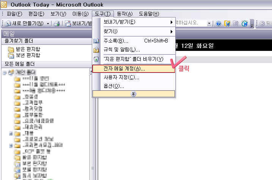Image resolution: width=272 pixels, height=180 pixels.
Task: Click the back navigation arrow icon
Action: click(262, 24)
